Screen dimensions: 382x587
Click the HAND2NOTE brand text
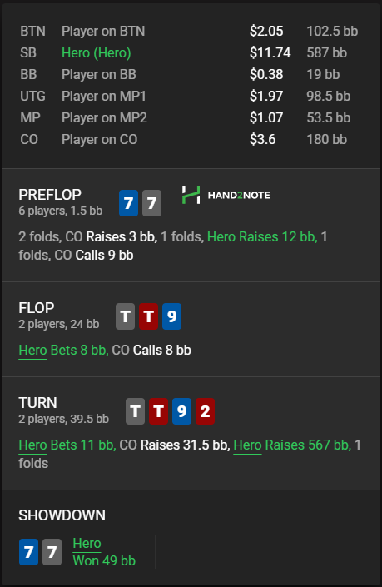pyautogui.click(x=239, y=195)
